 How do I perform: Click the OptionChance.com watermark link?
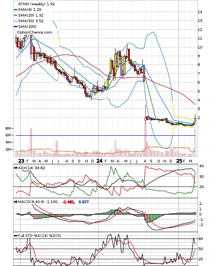(35, 32)
